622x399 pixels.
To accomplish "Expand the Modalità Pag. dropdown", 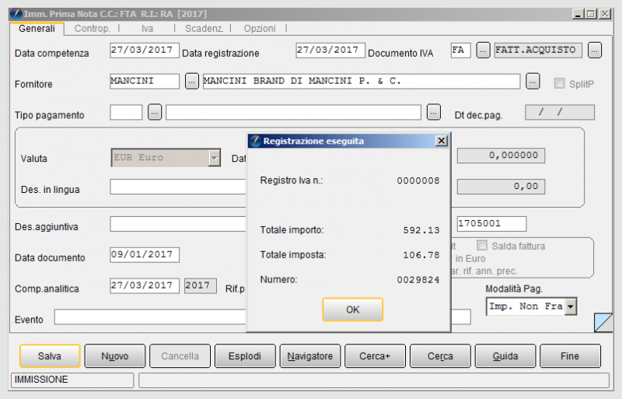I will pos(571,306).
